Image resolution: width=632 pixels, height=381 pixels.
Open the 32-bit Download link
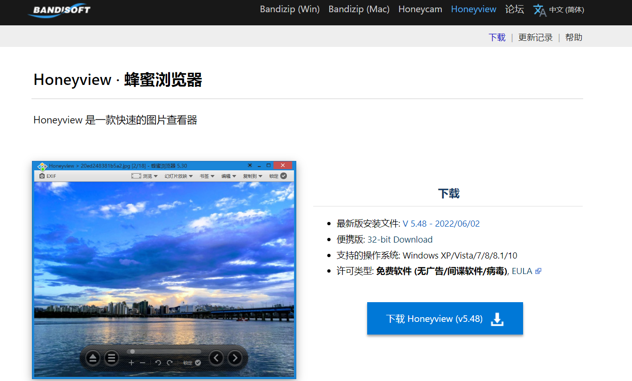coord(400,239)
